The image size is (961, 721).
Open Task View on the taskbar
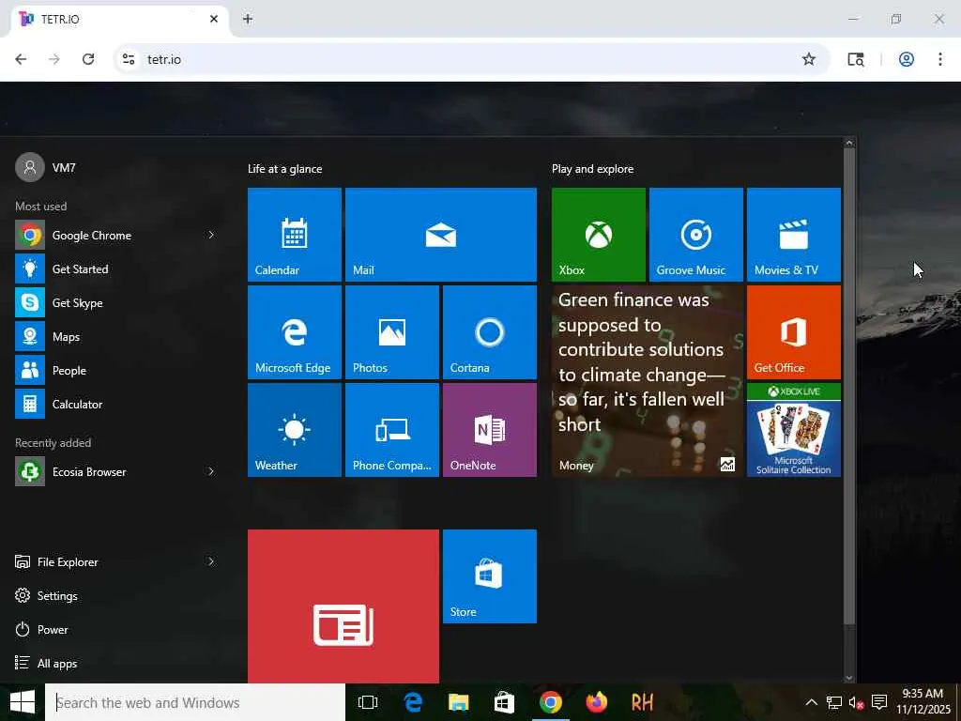coord(368,702)
